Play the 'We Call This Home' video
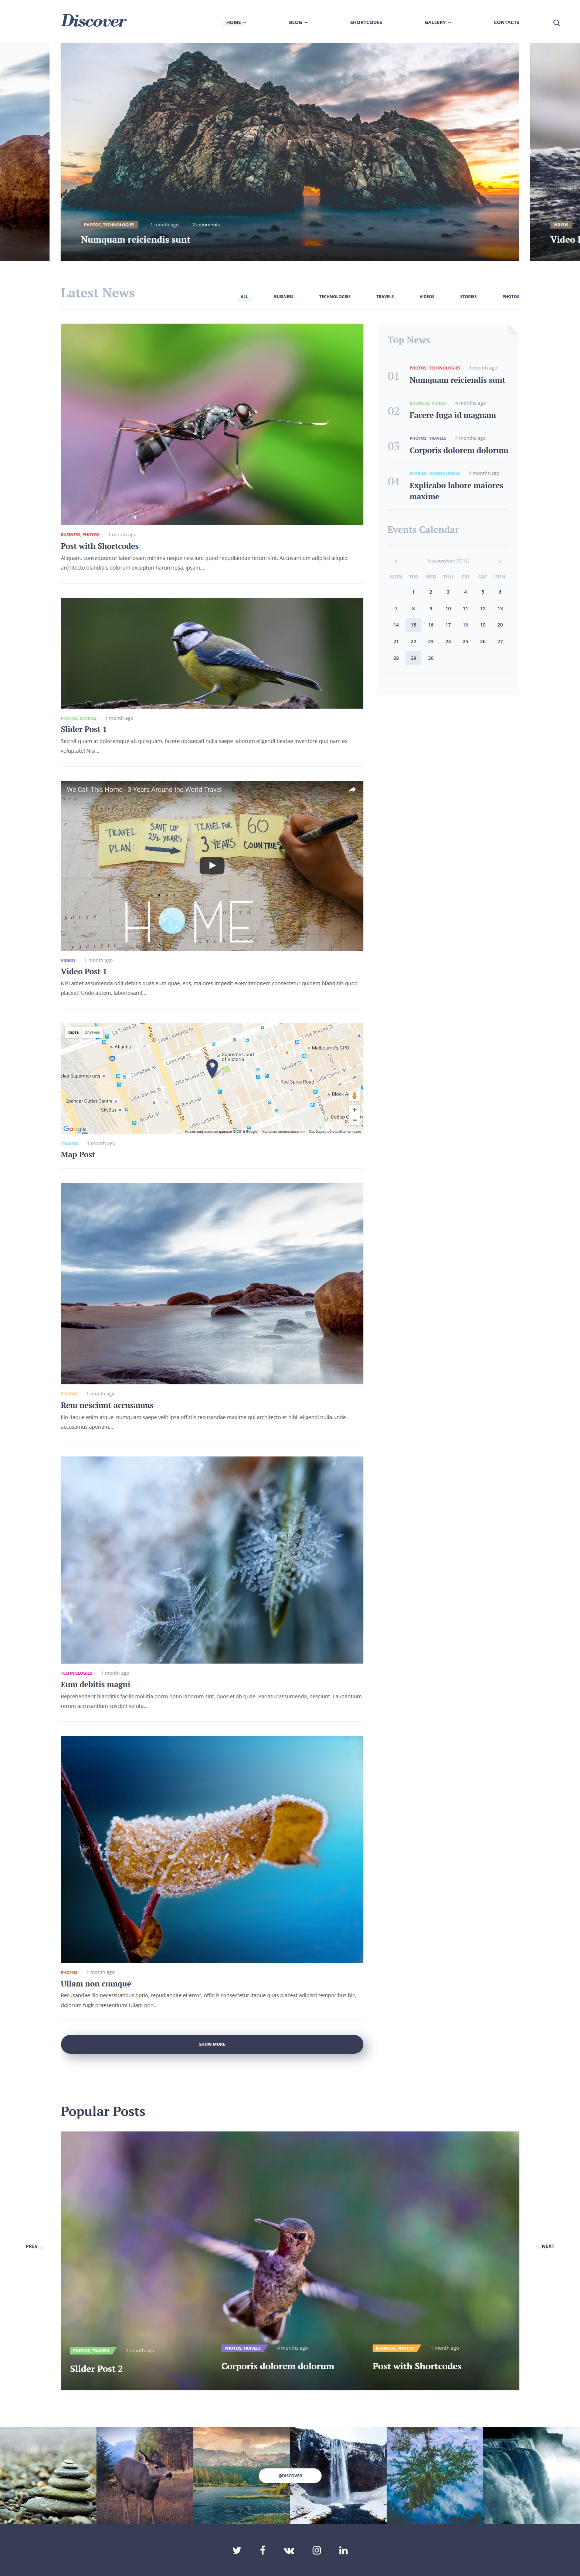The height and width of the screenshot is (2576, 580). point(212,865)
